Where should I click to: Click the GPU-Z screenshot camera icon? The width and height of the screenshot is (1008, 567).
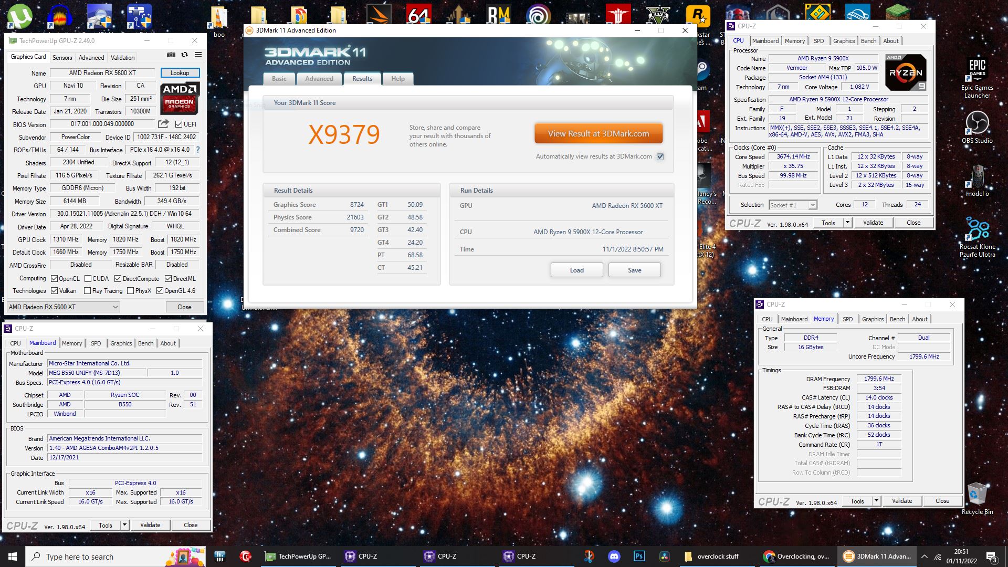tap(171, 55)
